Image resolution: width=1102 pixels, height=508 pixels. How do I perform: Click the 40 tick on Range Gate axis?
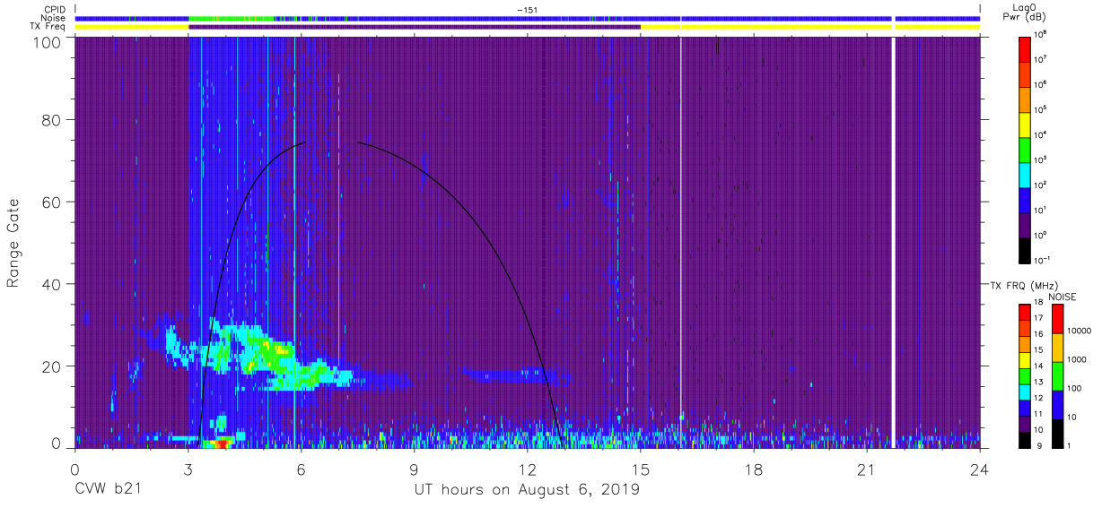tap(50, 284)
